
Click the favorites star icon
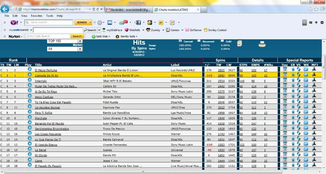[x=316, y=10]
